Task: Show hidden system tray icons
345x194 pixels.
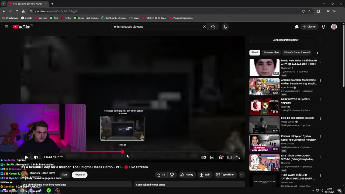Action: point(313,190)
